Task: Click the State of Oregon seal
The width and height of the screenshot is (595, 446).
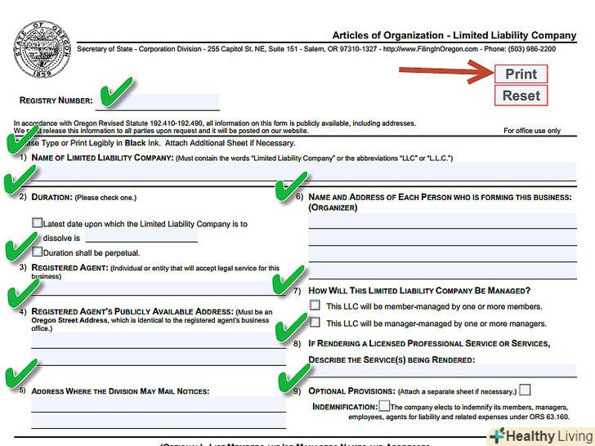Action: pos(42,49)
